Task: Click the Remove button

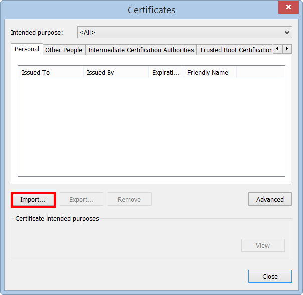Action: pos(129,200)
